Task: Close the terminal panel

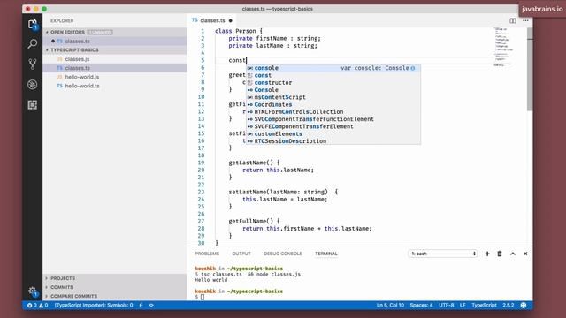Action: pos(525,254)
